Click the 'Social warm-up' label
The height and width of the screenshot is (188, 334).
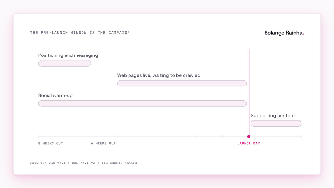[55, 96]
